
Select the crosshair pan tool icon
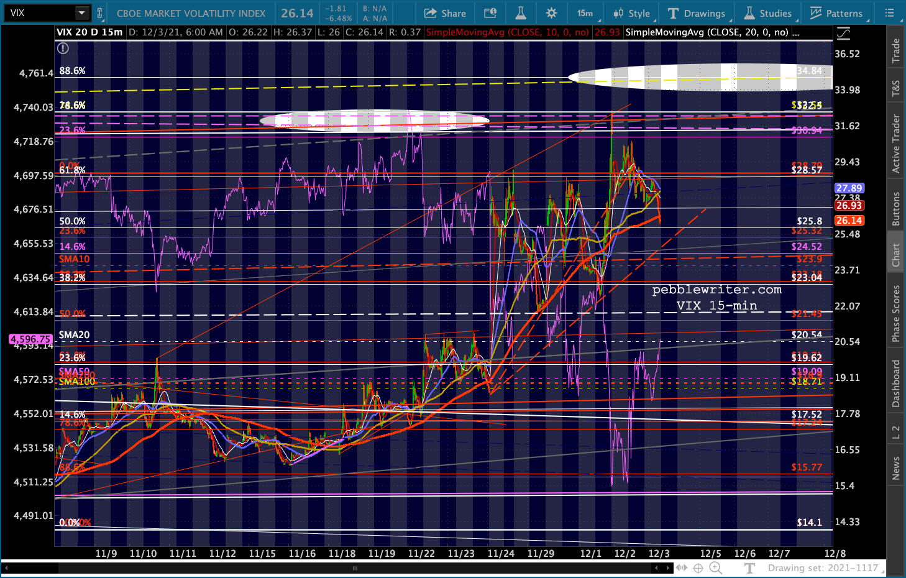[x=698, y=567]
